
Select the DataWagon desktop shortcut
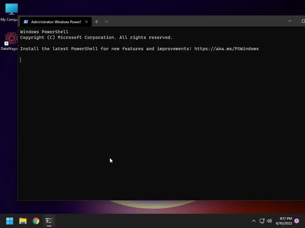pos(9,41)
